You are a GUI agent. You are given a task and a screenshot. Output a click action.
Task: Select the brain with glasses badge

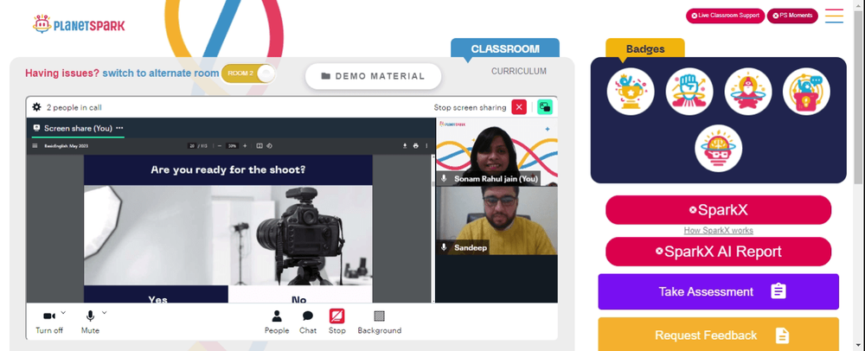coord(718,148)
